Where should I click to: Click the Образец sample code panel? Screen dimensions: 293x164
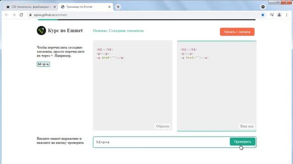(x=132, y=85)
